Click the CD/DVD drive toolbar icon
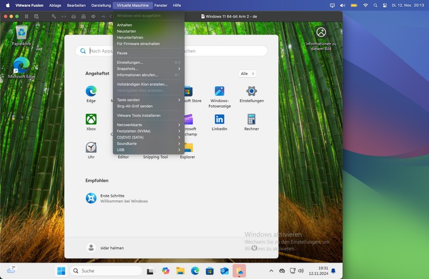 pyautogui.click(x=84, y=17)
